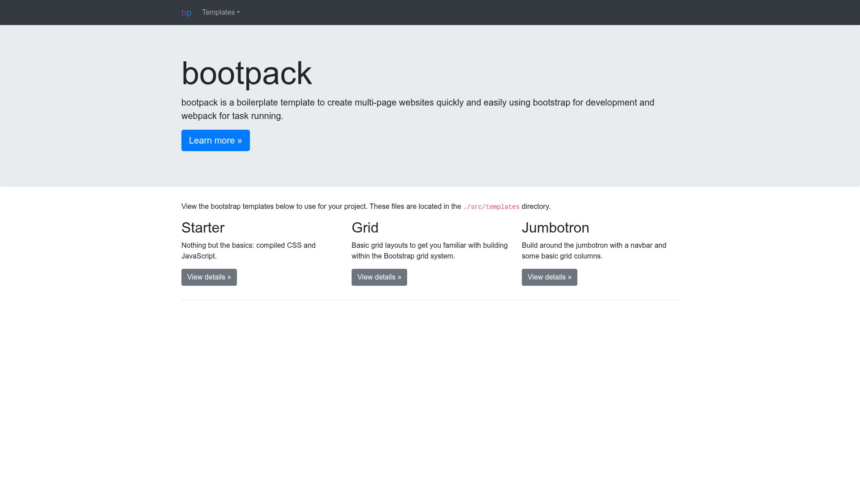The height and width of the screenshot is (483, 860).
Task: Click the Grid heading
Action: point(365,228)
